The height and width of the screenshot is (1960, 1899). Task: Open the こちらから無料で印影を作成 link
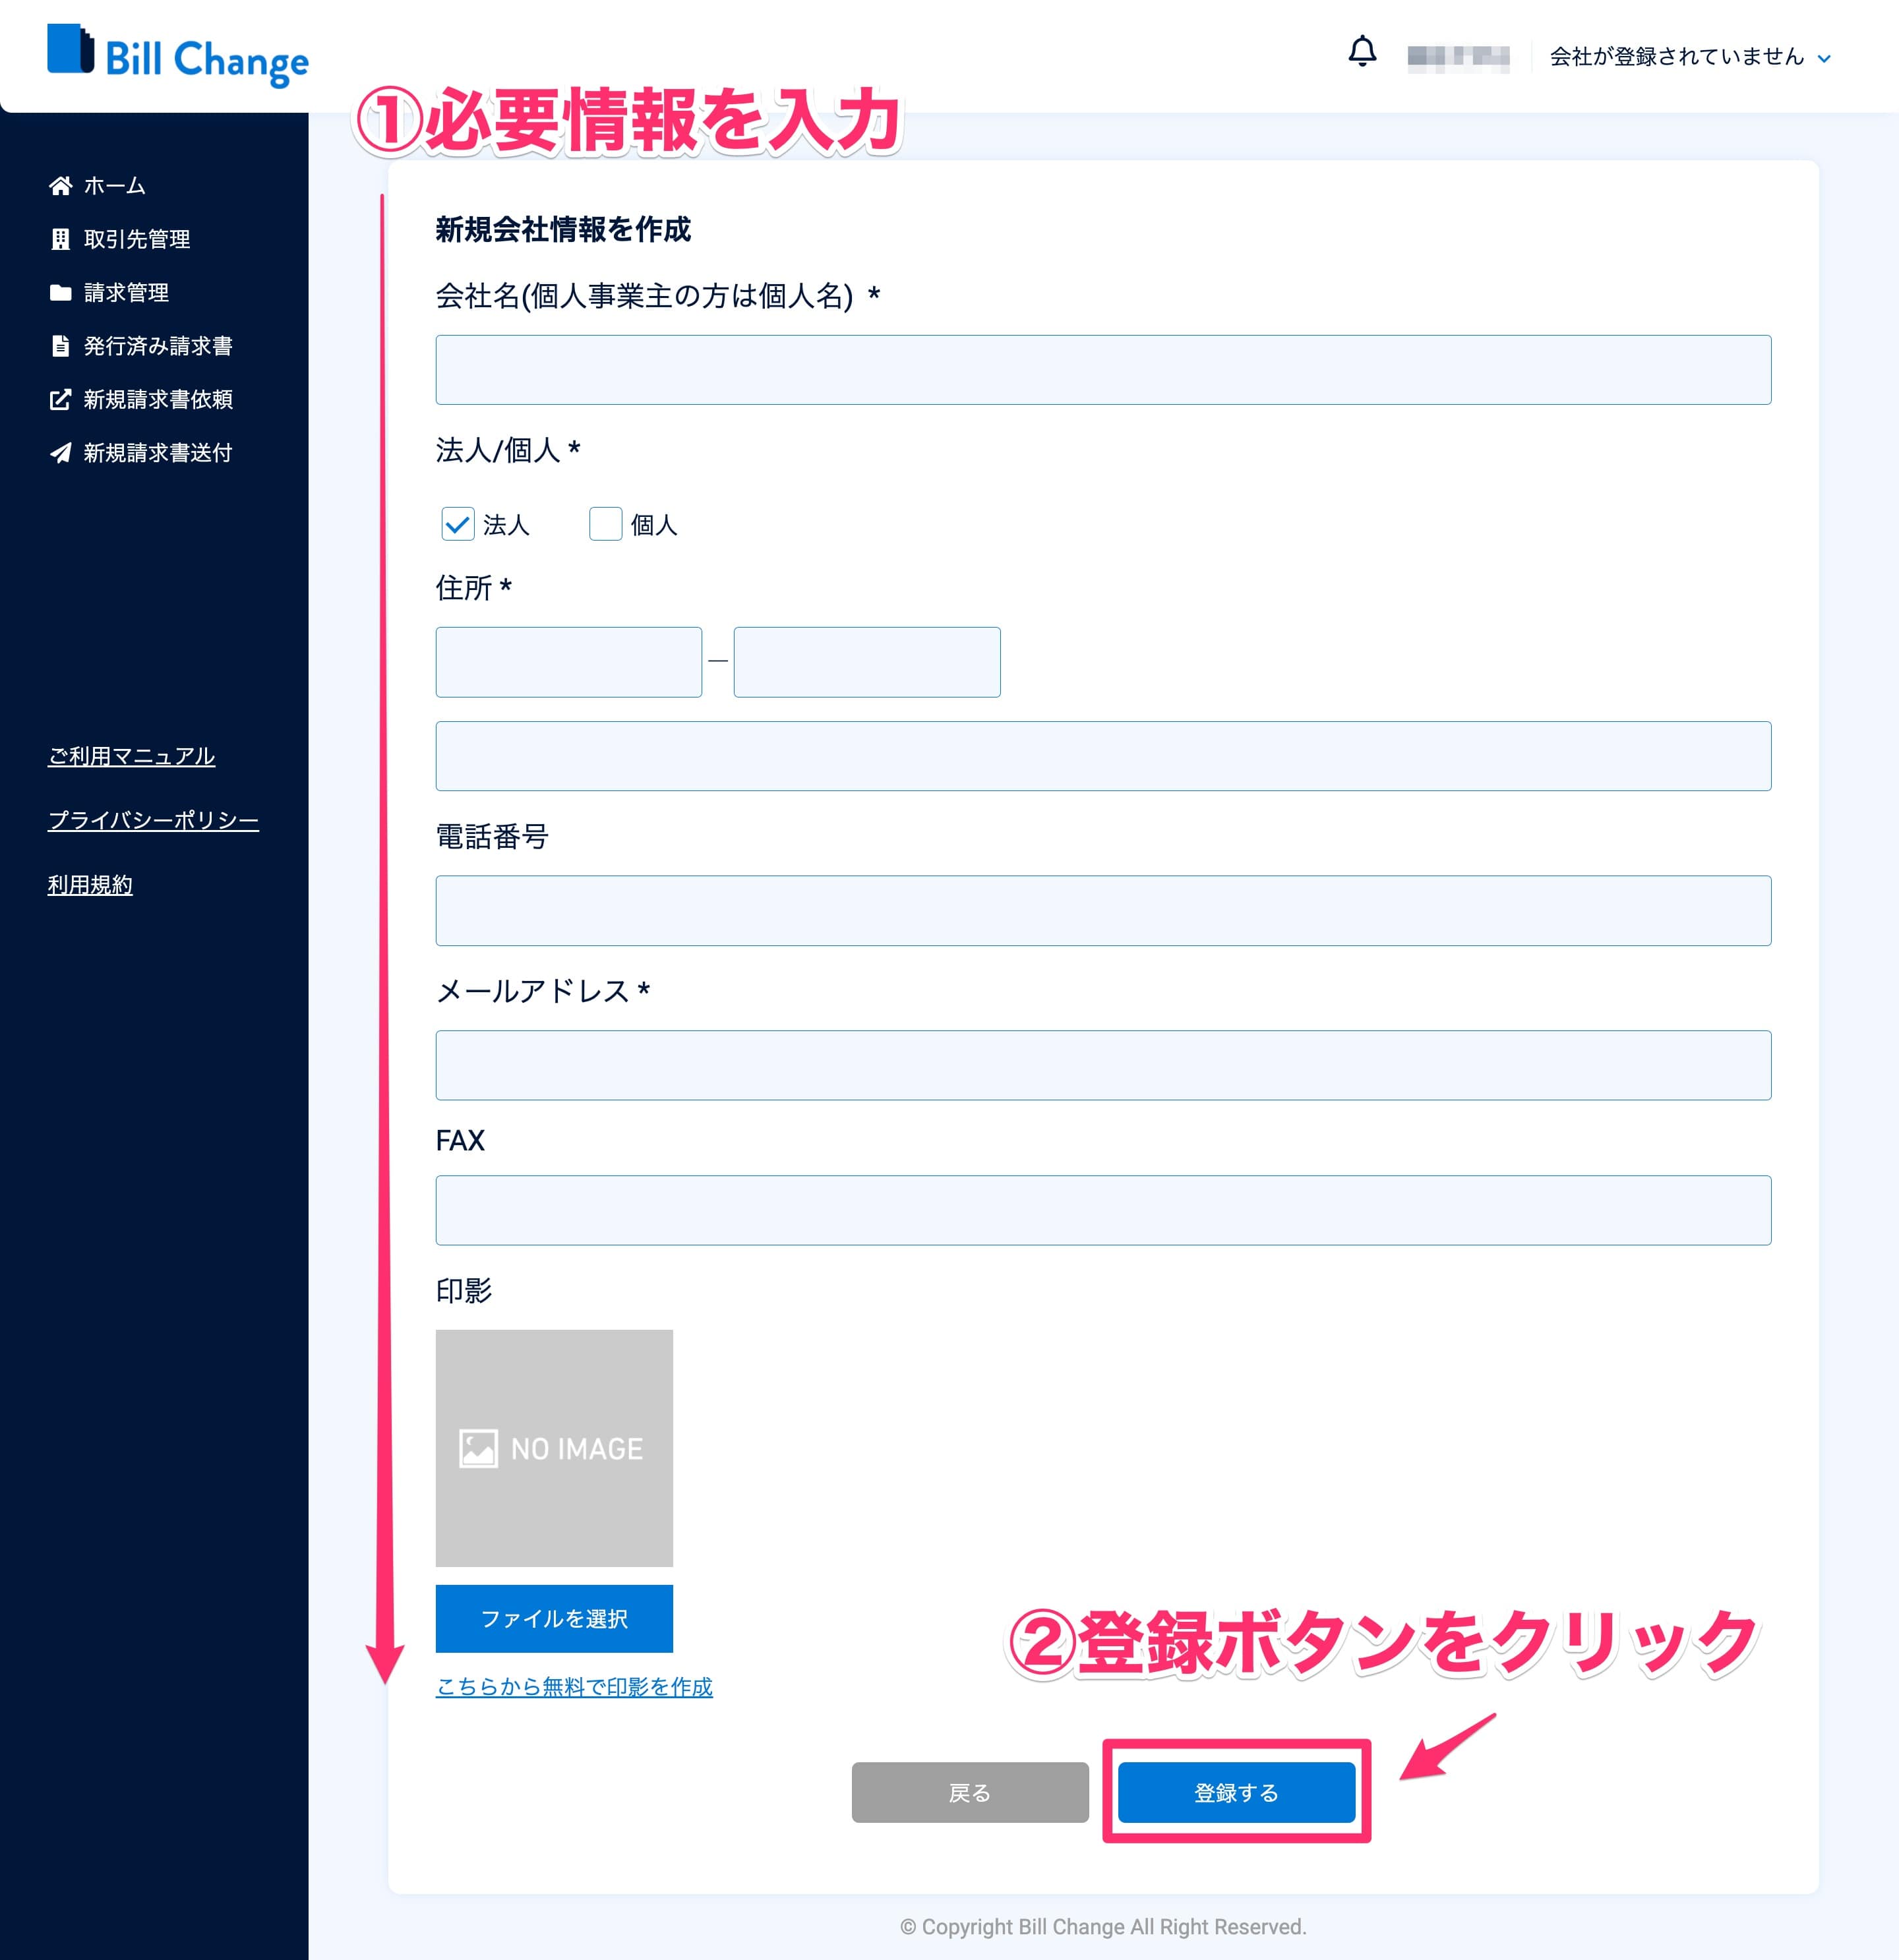[x=574, y=1687]
